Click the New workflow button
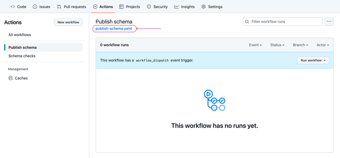This screenshot has height=158, width=340. pos(68,22)
